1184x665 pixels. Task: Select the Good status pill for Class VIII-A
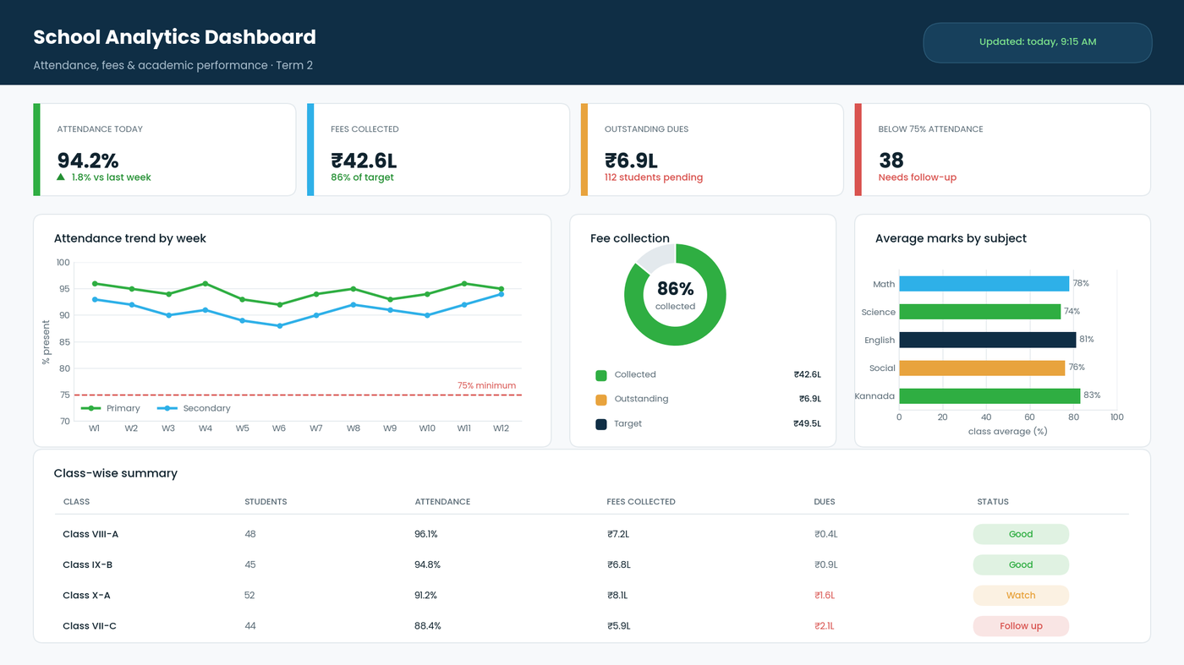(1021, 534)
